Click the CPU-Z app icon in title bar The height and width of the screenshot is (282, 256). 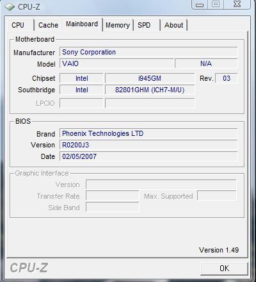pyautogui.click(x=10, y=7)
